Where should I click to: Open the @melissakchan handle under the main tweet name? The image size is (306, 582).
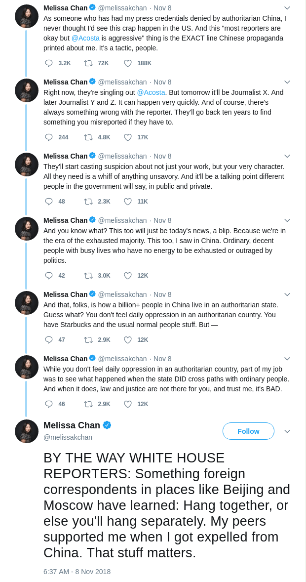pyautogui.click(x=68, y=437)
